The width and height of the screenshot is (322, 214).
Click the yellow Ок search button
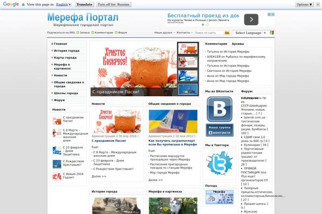point(227,33)
